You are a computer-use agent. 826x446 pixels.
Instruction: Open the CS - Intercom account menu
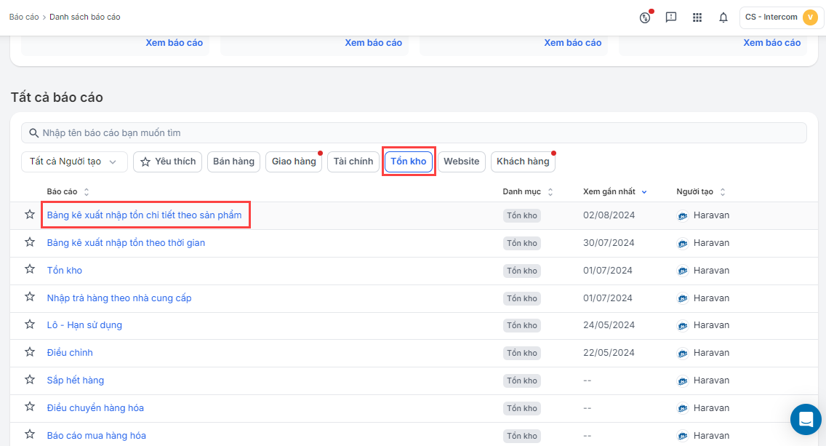pos(781,17)
